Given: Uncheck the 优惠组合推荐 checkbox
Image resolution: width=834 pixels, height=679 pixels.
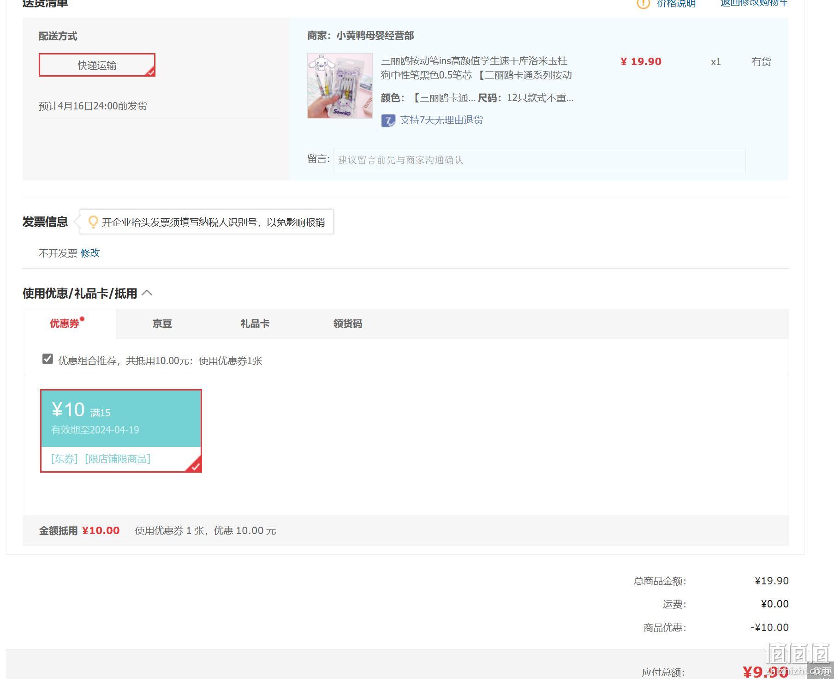Looking at the screenshot, I should coord(48,359).
